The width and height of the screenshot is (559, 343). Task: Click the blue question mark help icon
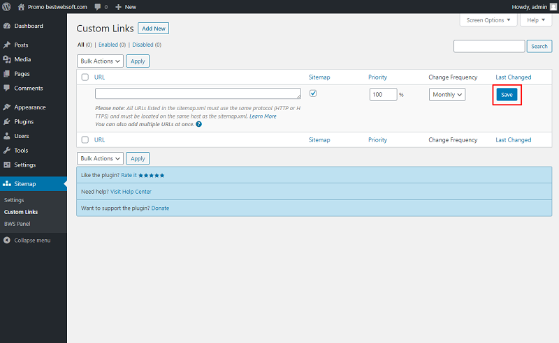[199, 124]
